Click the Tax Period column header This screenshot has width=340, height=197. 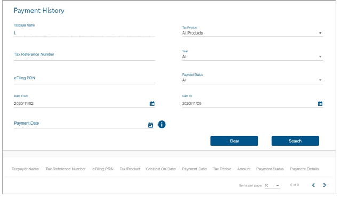point(222,169)
